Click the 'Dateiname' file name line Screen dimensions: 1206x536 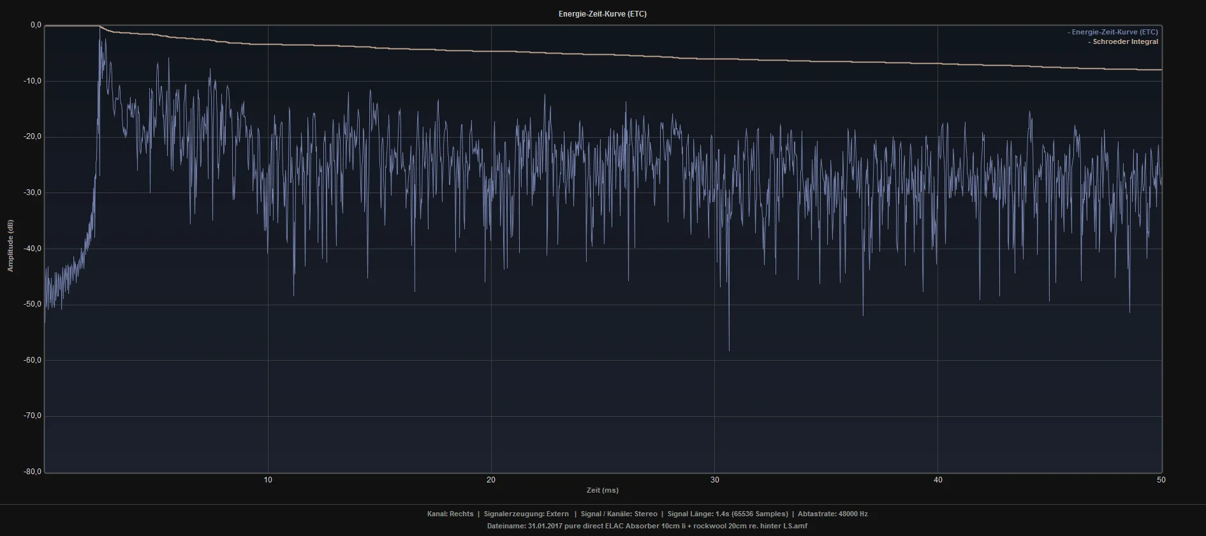(647, 526)
